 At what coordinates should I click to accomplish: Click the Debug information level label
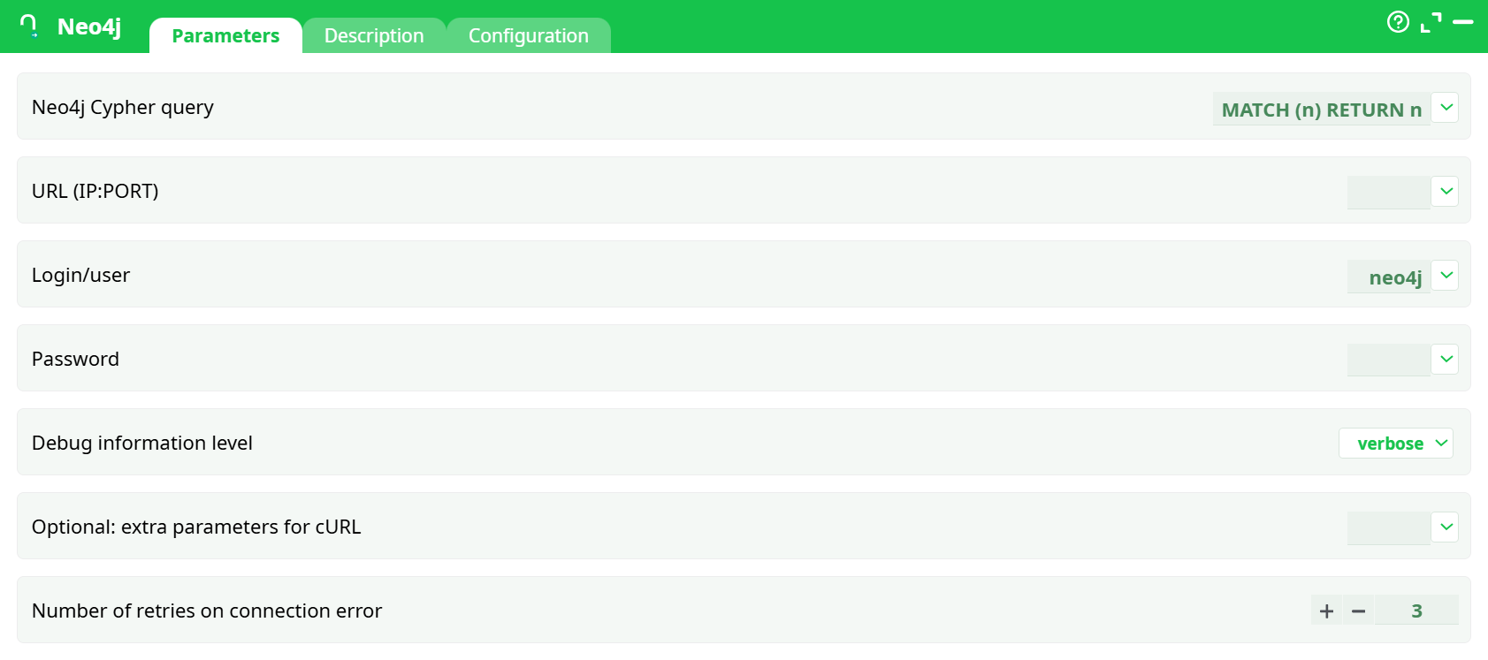pyautogui.click(x=142, y=443)
